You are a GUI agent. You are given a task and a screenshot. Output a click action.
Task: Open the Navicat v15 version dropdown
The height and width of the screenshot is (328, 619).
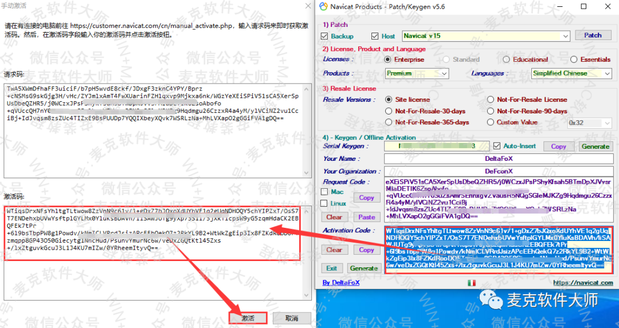click(x=486, y=36)
